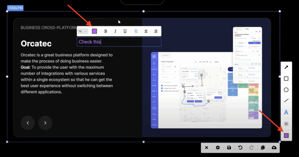This screenshot has height=157, width=299.
Task: Go to previous slide with left arrow
Action: [x=28, y=123]
